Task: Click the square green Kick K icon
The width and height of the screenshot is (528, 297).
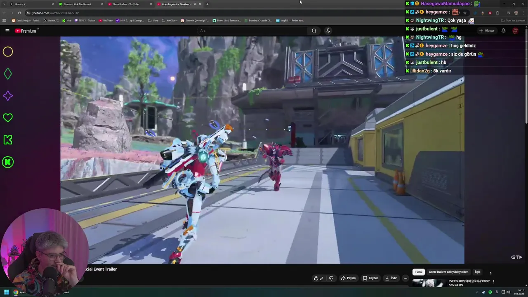Action: (x=8, y=140)
